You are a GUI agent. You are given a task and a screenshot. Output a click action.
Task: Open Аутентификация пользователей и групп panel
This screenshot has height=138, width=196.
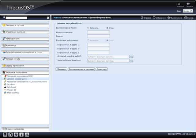[25, 52]
